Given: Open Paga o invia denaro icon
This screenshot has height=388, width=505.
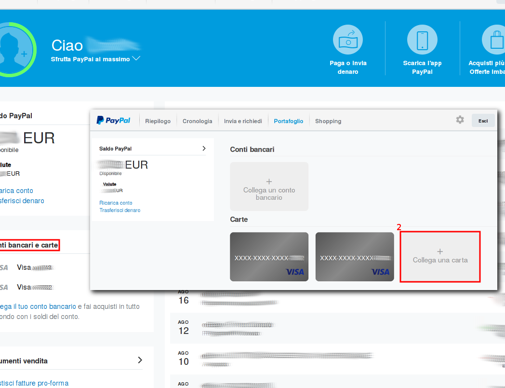Looking at the screenshot, I should coord(348,40).
